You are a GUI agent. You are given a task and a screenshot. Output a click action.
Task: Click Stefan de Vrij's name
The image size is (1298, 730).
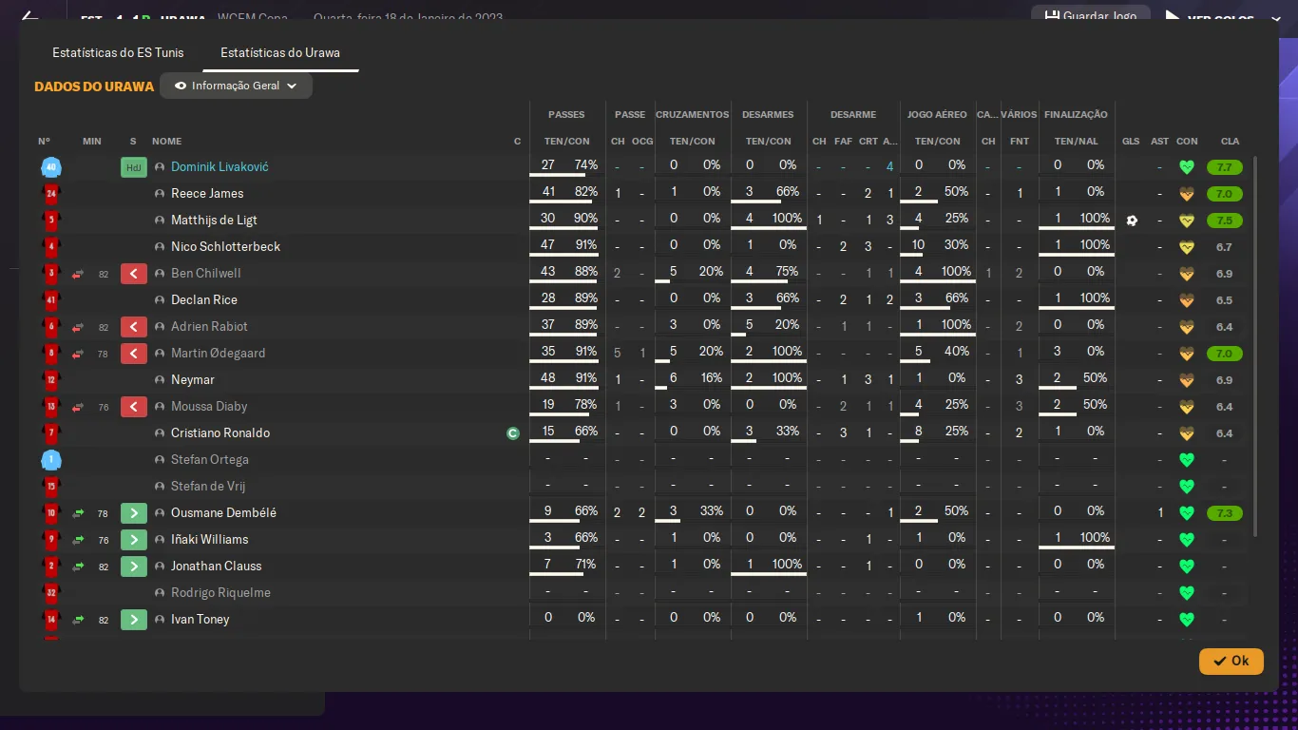[210, 486]
